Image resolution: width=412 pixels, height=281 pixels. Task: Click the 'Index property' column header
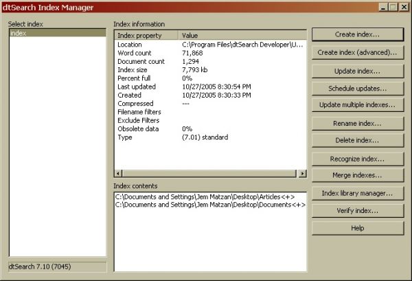tap(146, 34)
